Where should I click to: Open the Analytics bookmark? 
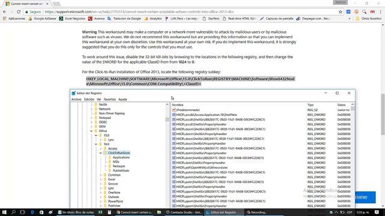[153, 19]
